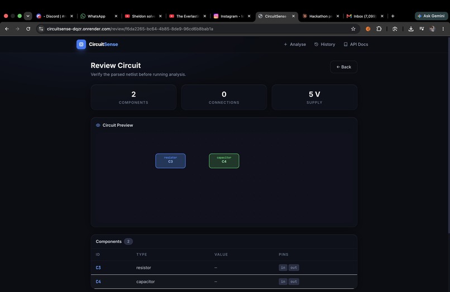Click the Google Lens search icon

coord(395,28)
